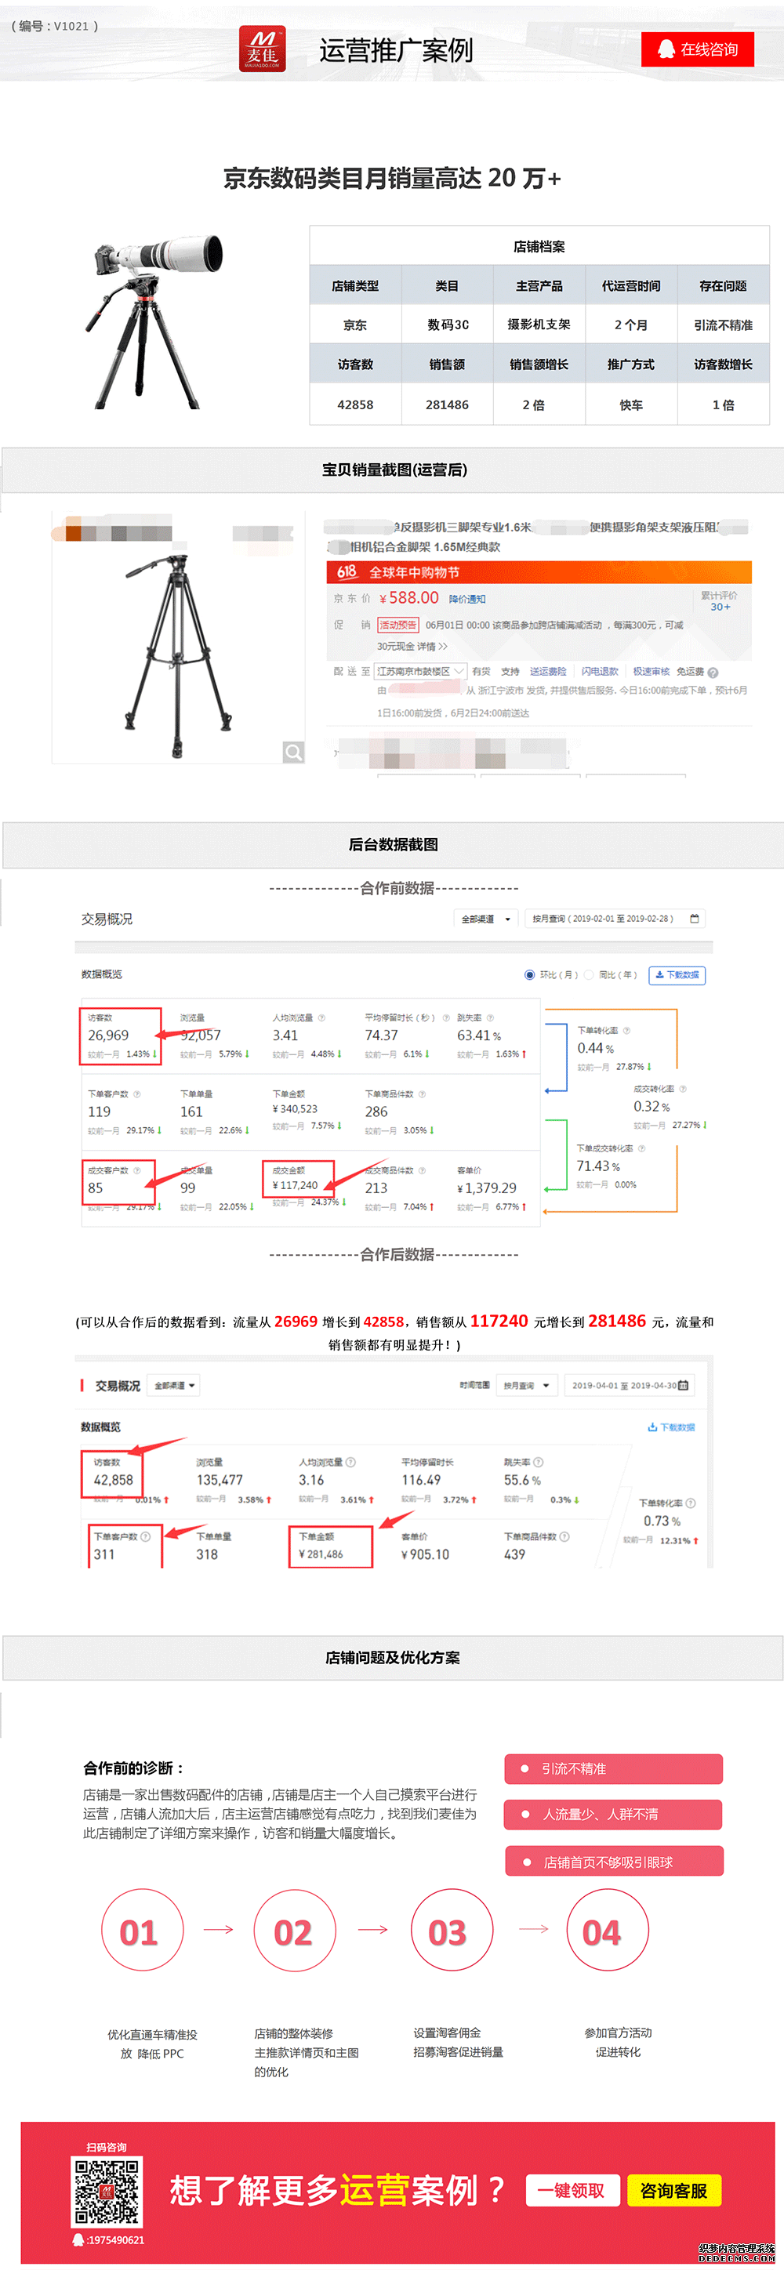
Task: Select the 同比(年) radio button
Action: pyautogui.click(x=590, y=974)
